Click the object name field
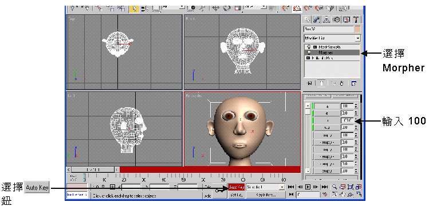The image size is (429, 214). [329, 29]
